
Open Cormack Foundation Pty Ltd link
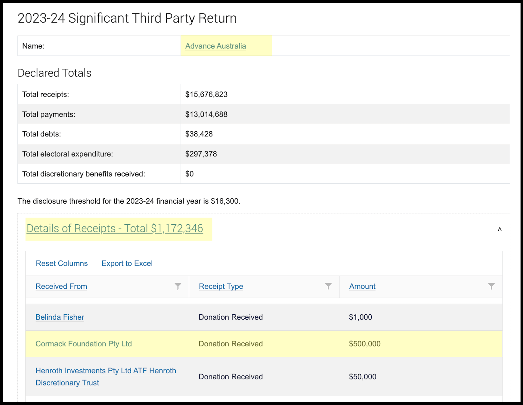pos(84,344)
